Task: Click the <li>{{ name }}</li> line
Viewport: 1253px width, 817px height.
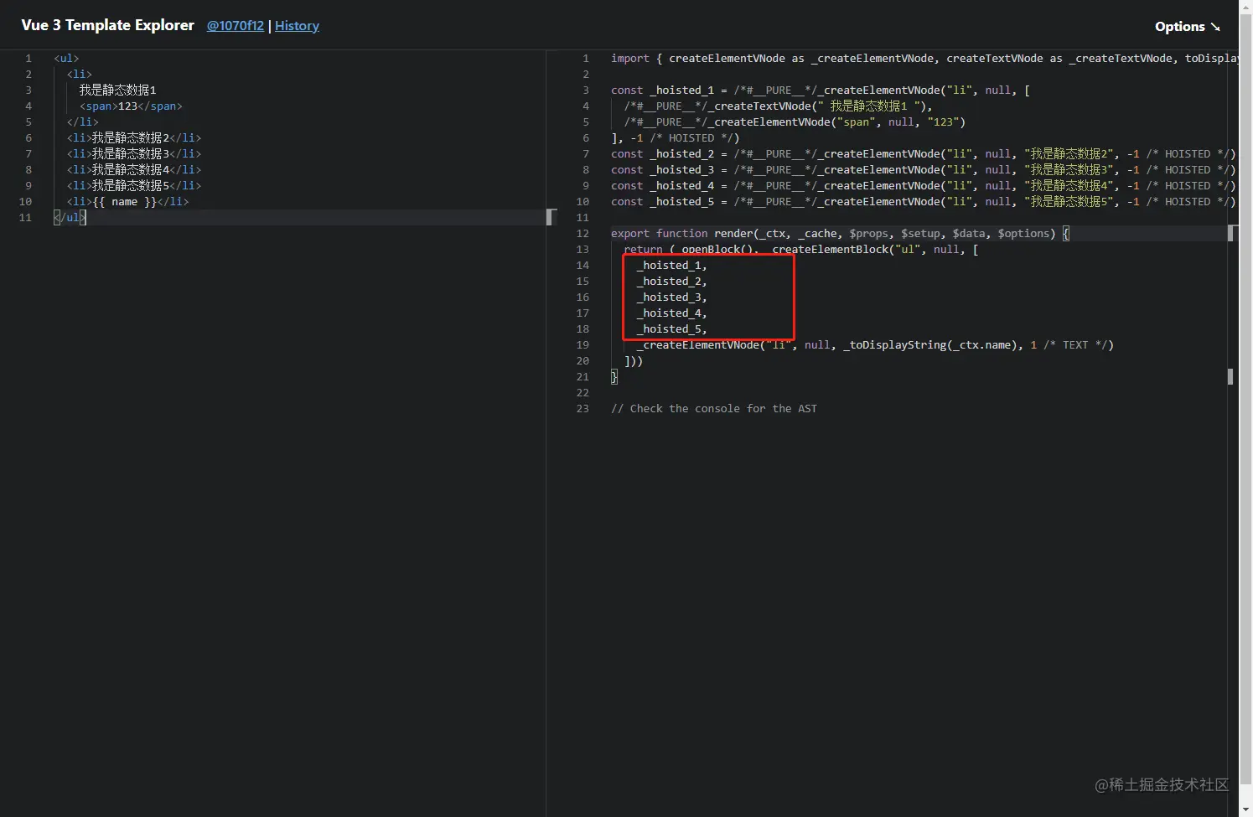Action: [x=127, y=202]
